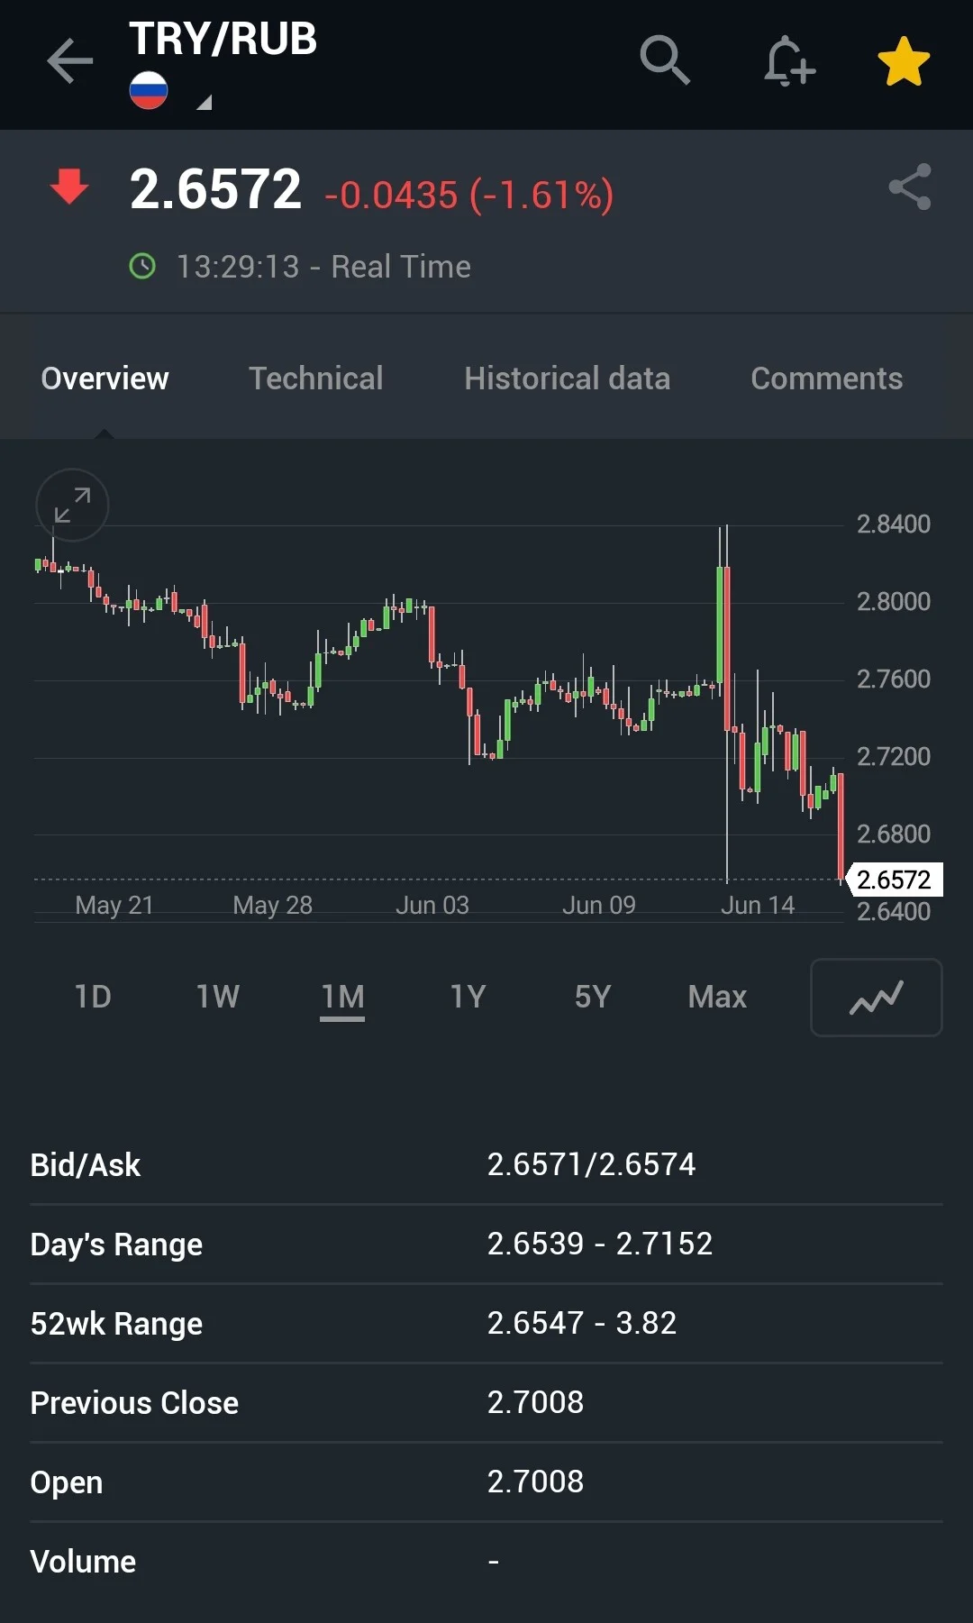Viewport: 973px width, 1623px height.
Task: Expand the small triangle next to the flag
Action: (x=205, y=102)
